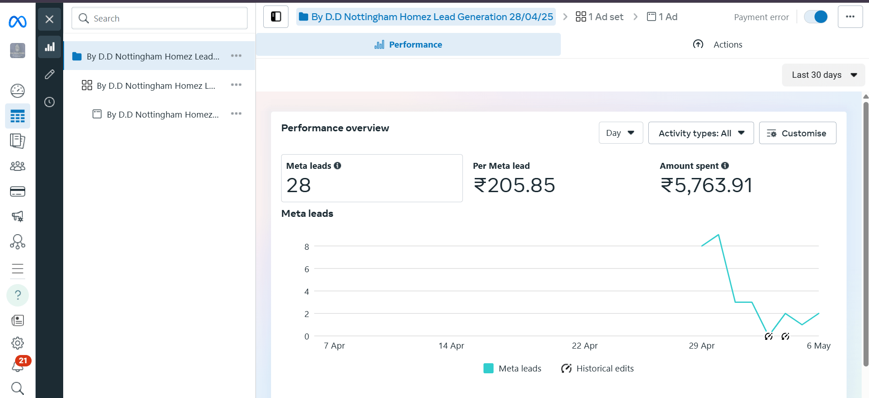
Task: Click the Amount spent info icon
Action: click(725, 166)
